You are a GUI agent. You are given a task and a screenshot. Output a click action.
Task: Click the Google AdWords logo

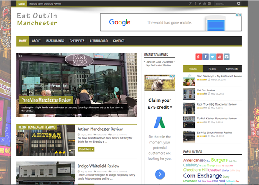click(159, 122)
